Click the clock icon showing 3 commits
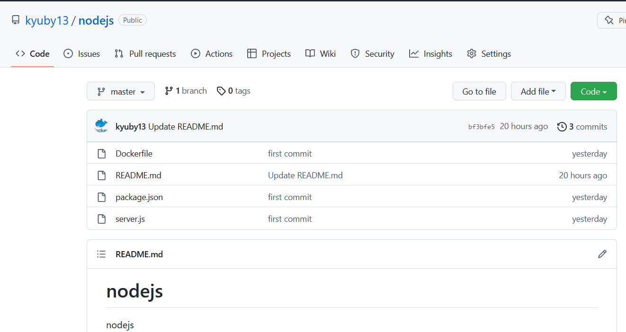Screen dimensions: 626x332 point(562,126)
